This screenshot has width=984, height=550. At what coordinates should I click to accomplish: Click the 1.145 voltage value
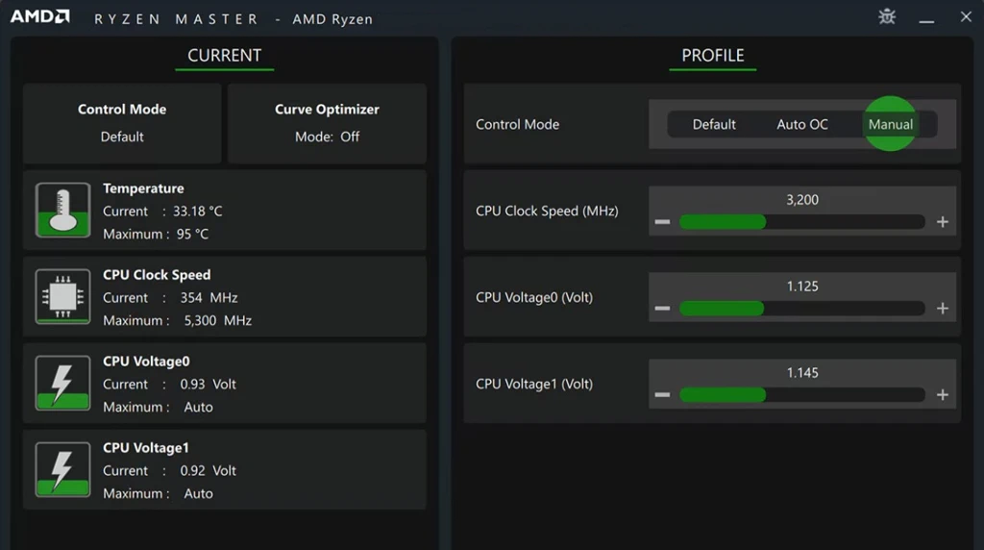click(802, 373)
